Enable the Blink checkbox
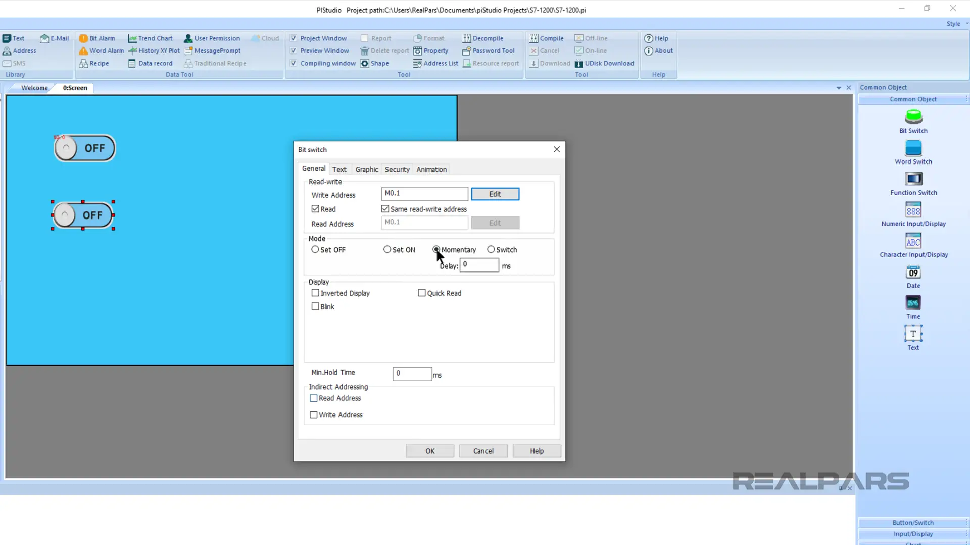Image resolution: width=970 pixels, height=545 pixels. pyautogui.click(x=315, y=306)
